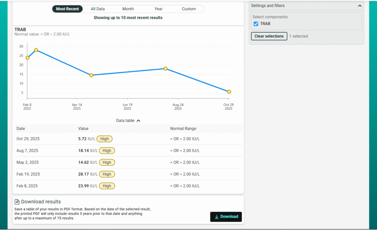The image size is (377, 235).
Task: Show results by Month
Action: 128,9
